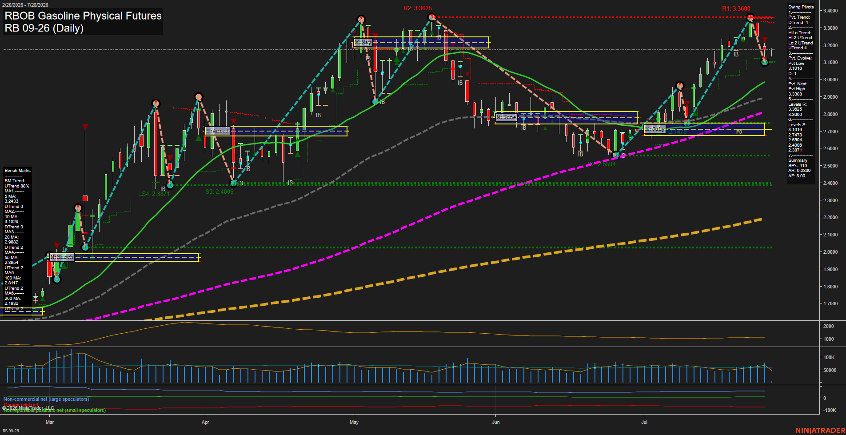This screenshot has height=435, width=846.
Task: Select the R2: 3.3625 resistance label
Action: (417, 8)
